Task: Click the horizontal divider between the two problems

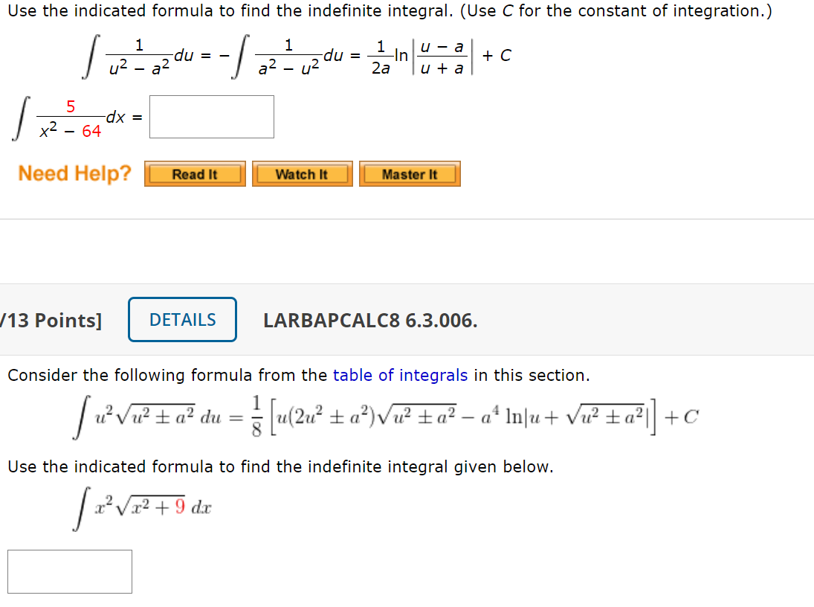Action: [x=407, y=219]
